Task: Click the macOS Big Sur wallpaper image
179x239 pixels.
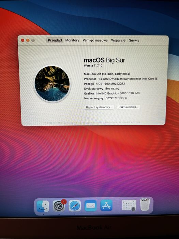Action: tap(52, 84)
